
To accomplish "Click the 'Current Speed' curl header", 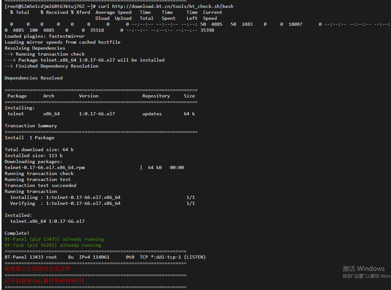I will [x=212, y=15].
